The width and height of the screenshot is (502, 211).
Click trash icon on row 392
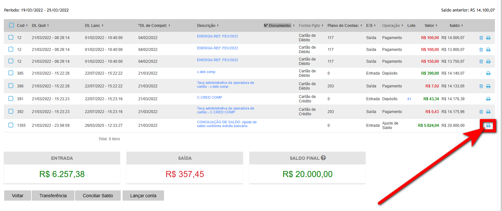(481, 112)
